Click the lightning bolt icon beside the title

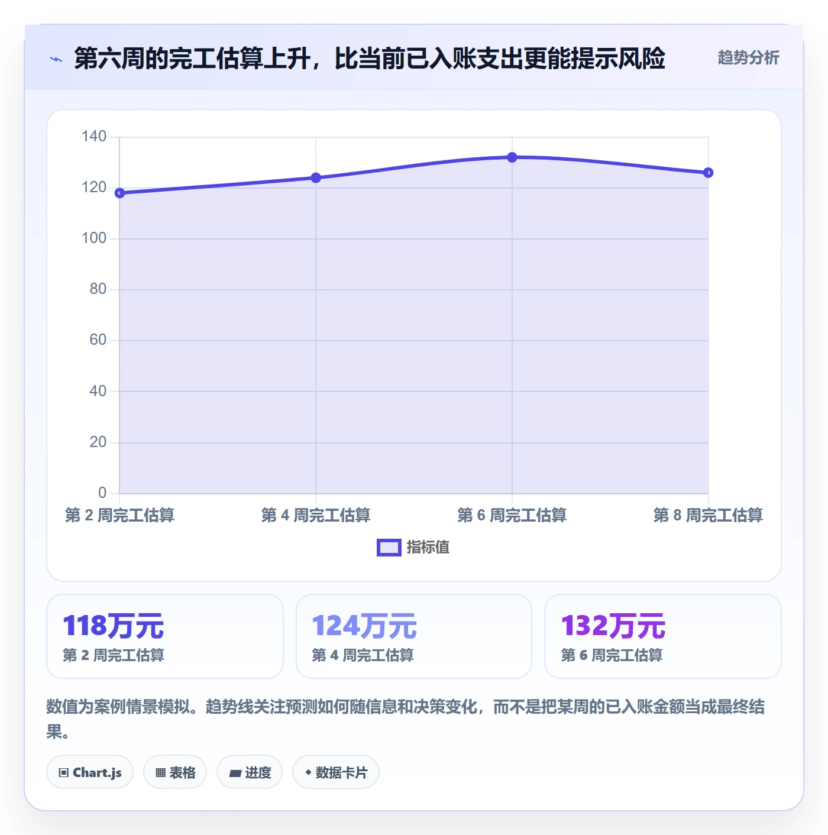click(56, 59)
